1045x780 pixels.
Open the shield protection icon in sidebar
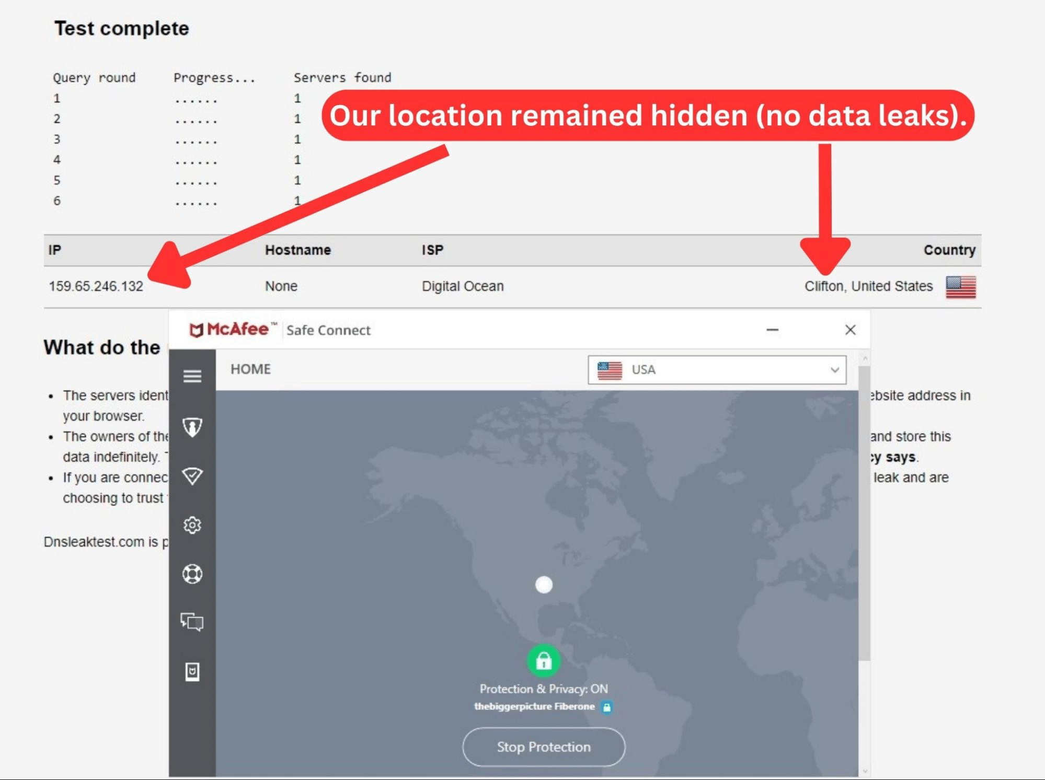(192, 427)
